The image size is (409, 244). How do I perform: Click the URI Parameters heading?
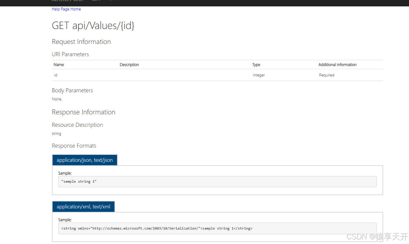[x=70, y=54]
